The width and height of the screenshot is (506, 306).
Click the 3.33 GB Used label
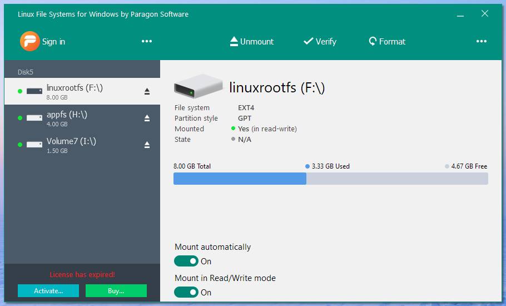point(330,166)
